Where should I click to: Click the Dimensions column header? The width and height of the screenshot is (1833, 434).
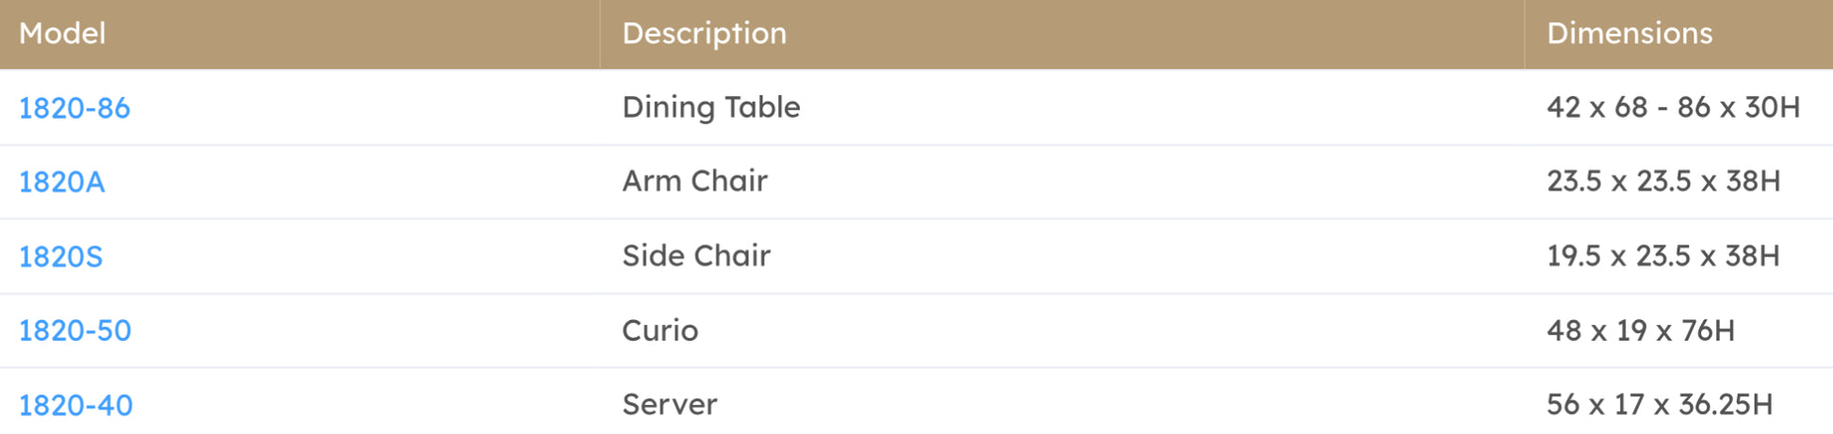click(1629, 34)
